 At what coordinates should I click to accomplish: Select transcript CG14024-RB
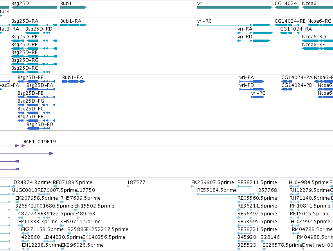coord(286,25)
